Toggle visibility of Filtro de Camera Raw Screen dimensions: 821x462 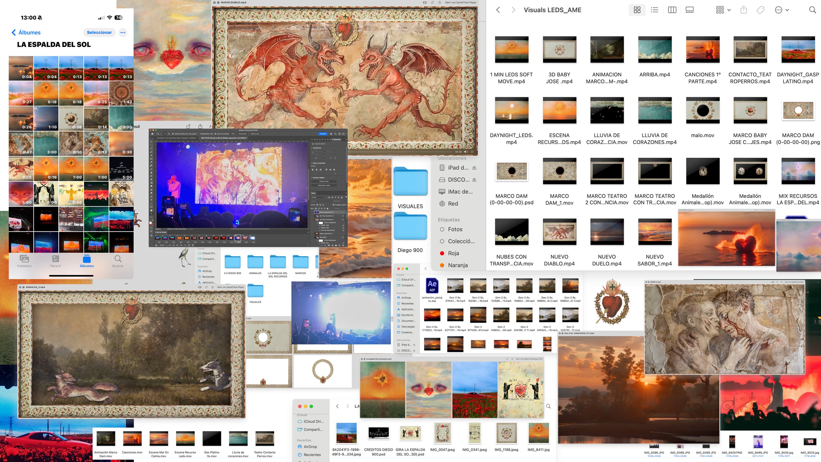pos(320,230)
